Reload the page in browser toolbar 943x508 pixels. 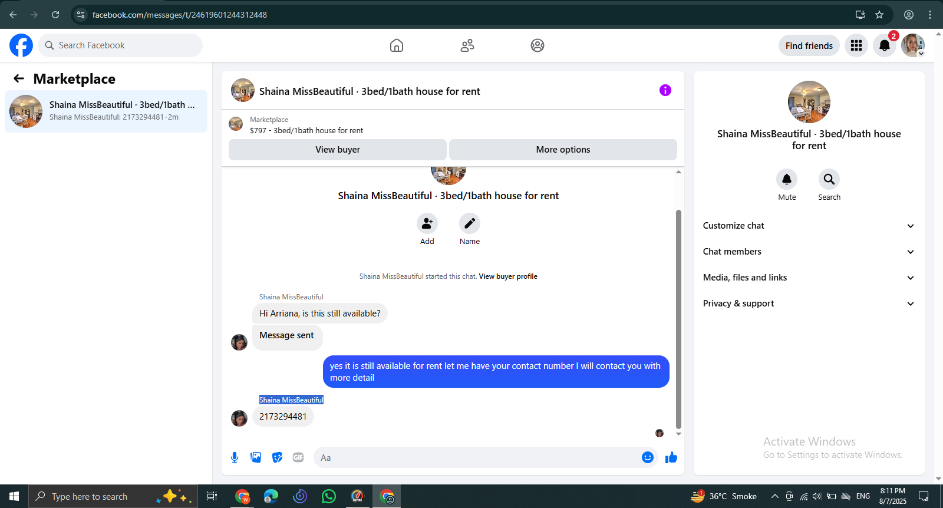pos(55,15)
